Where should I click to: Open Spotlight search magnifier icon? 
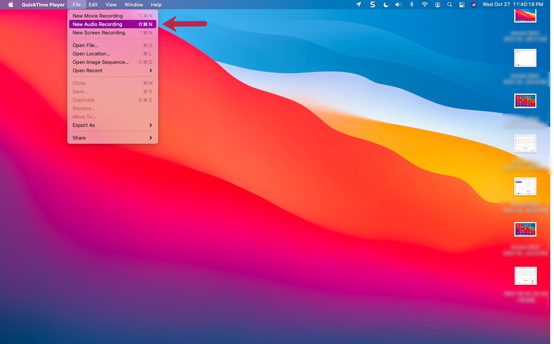click(450, 5)
